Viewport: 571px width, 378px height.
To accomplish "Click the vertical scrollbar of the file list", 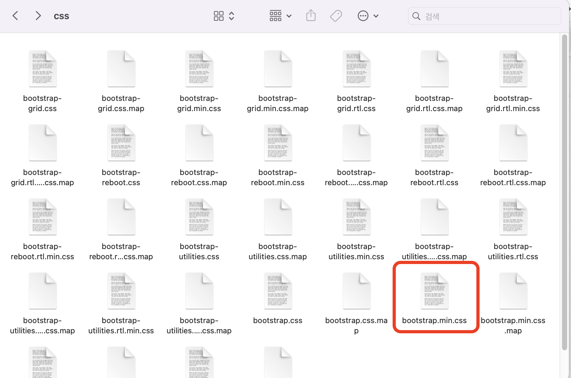I will pyautogui.click(x=565, y=192).
